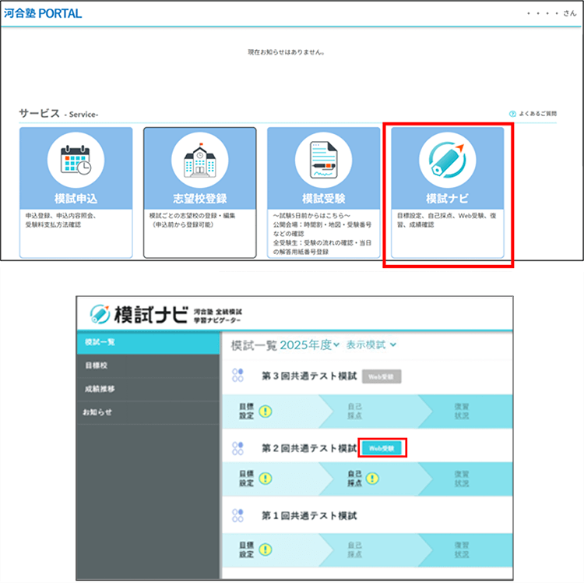
Task: Click the 目標設定 alert icon for 第1回
Action: click(266, 549)
